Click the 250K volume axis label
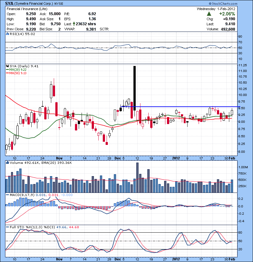This screenshot has height=262, width=253. pyautogui.click(x=243, y=186)
